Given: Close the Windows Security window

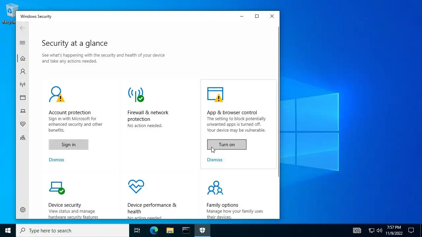Looking at the screenshot, I should 272,16.
